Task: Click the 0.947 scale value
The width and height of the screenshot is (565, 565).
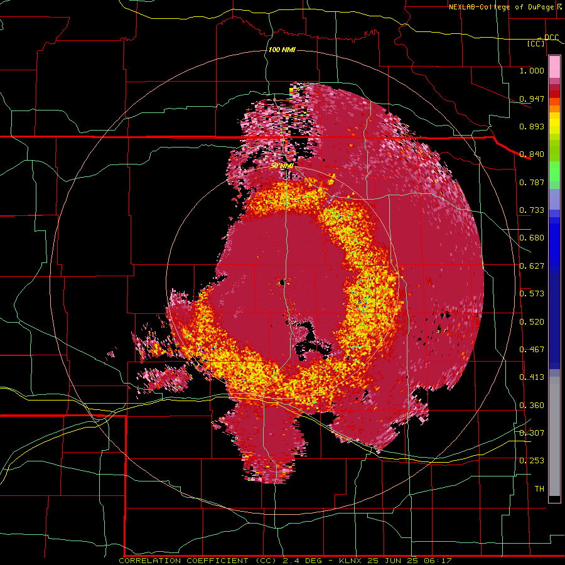Action: point(532,99)
